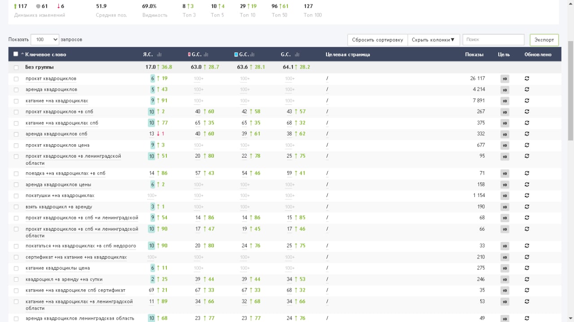Screen dimensions: 574x322
Task: Refresh the row 'сертификат +на катание +на квадроциклах'
Action: pyautogui.click(x=527, y=257)
